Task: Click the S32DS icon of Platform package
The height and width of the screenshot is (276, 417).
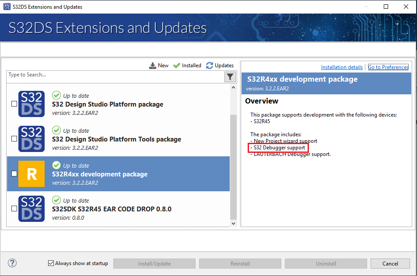Action: [x=31, y=104]
